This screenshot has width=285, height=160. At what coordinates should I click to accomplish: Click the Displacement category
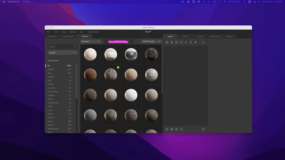click(59, 103)
